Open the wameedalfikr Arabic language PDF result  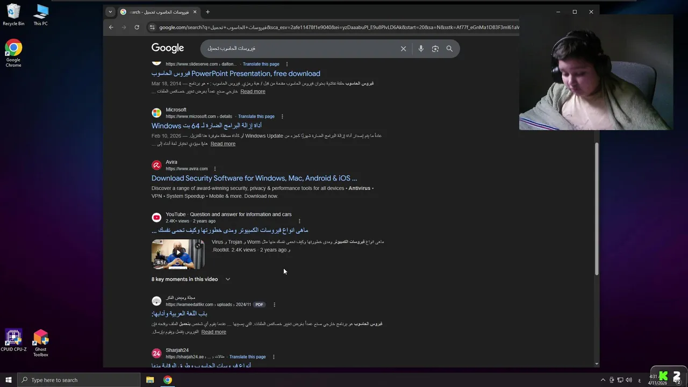[x=179, y=313]
